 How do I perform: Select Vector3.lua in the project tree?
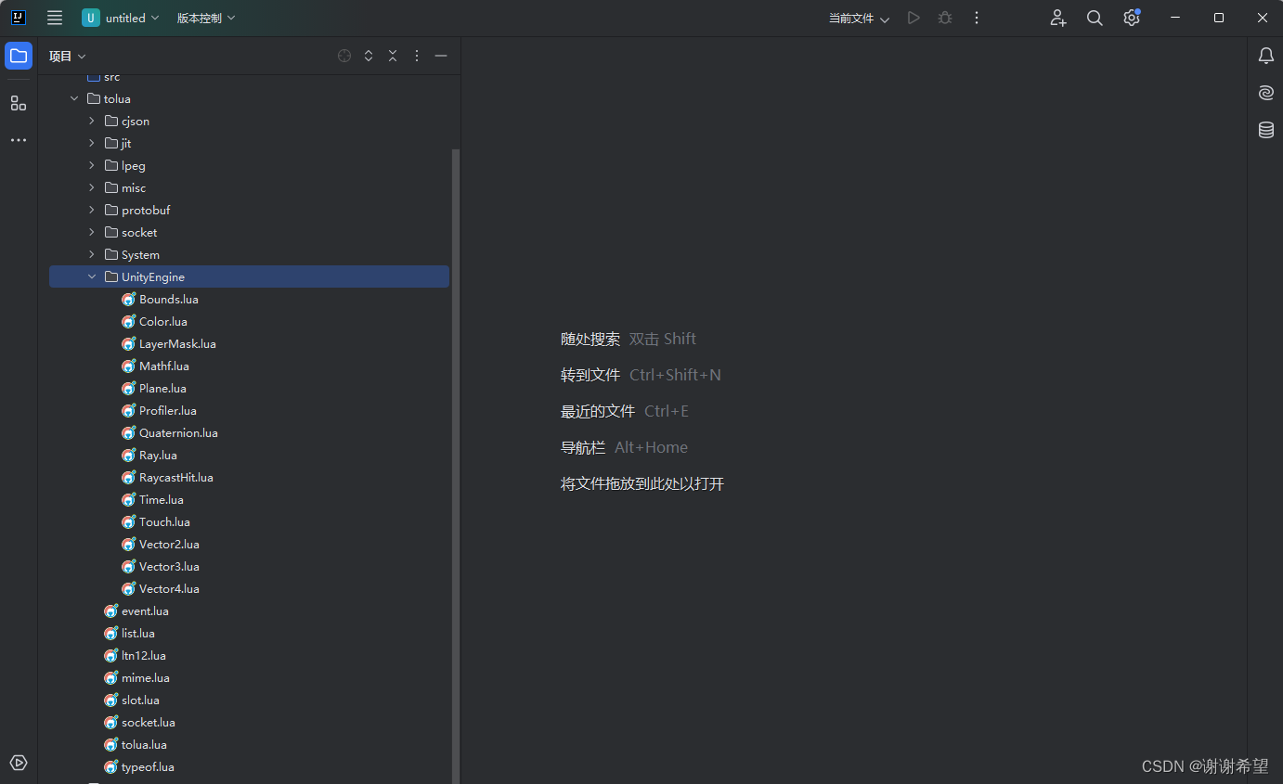(x=170, y=566)
